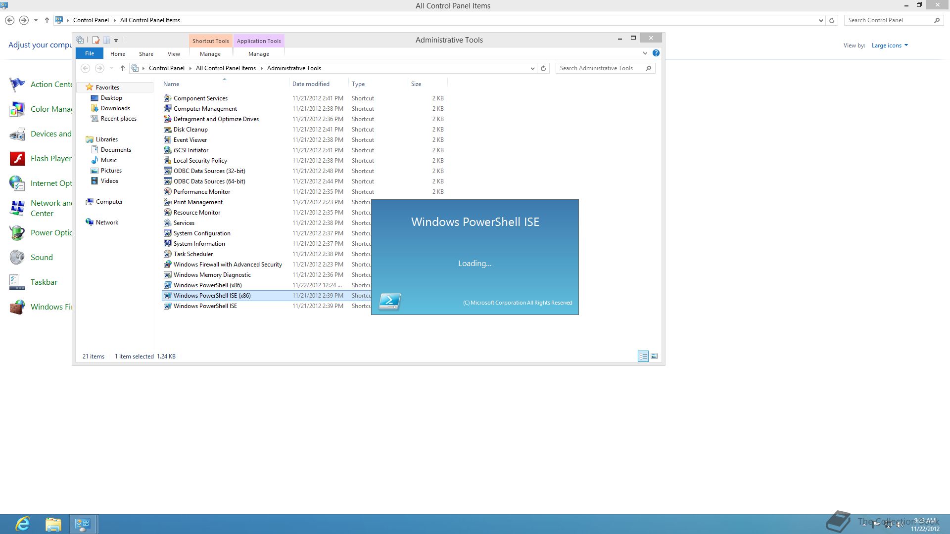Select Network in the navigation pane
This screenshot has height=534, width=950.
click(x=107, y=222)
